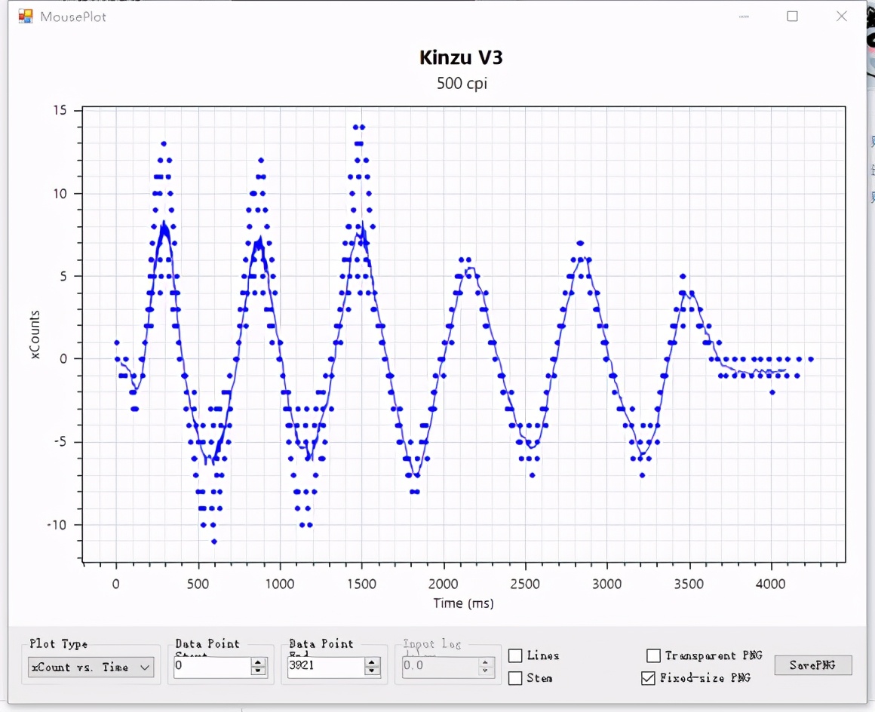This screenshot has height=712, width=875.
Task: Uncheck the Fixed-size PNG option
Action: [648, 678]
